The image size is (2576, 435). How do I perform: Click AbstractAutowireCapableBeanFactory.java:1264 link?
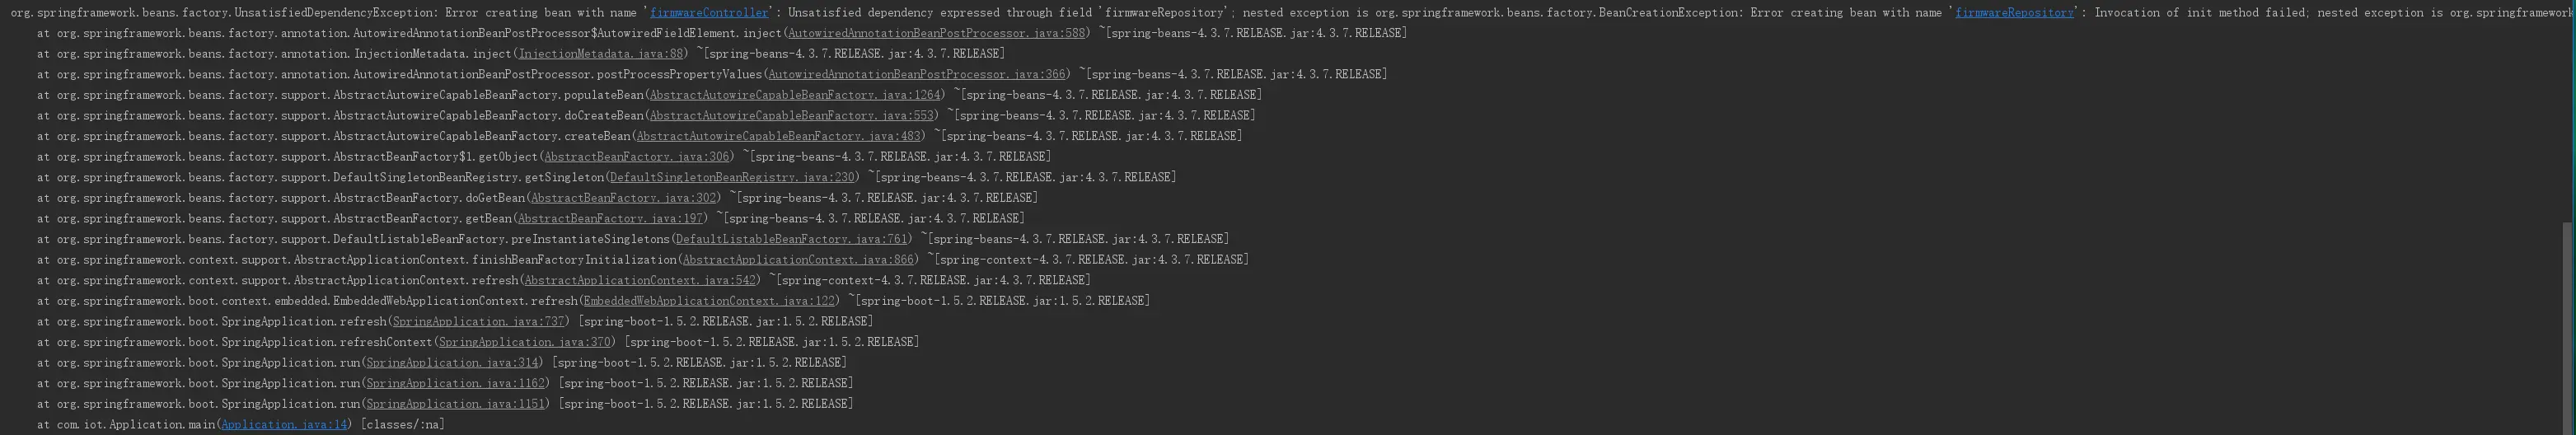point(795,95)
